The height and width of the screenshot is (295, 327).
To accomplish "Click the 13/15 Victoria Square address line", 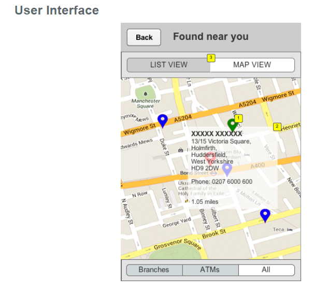I will click(221, 141).
